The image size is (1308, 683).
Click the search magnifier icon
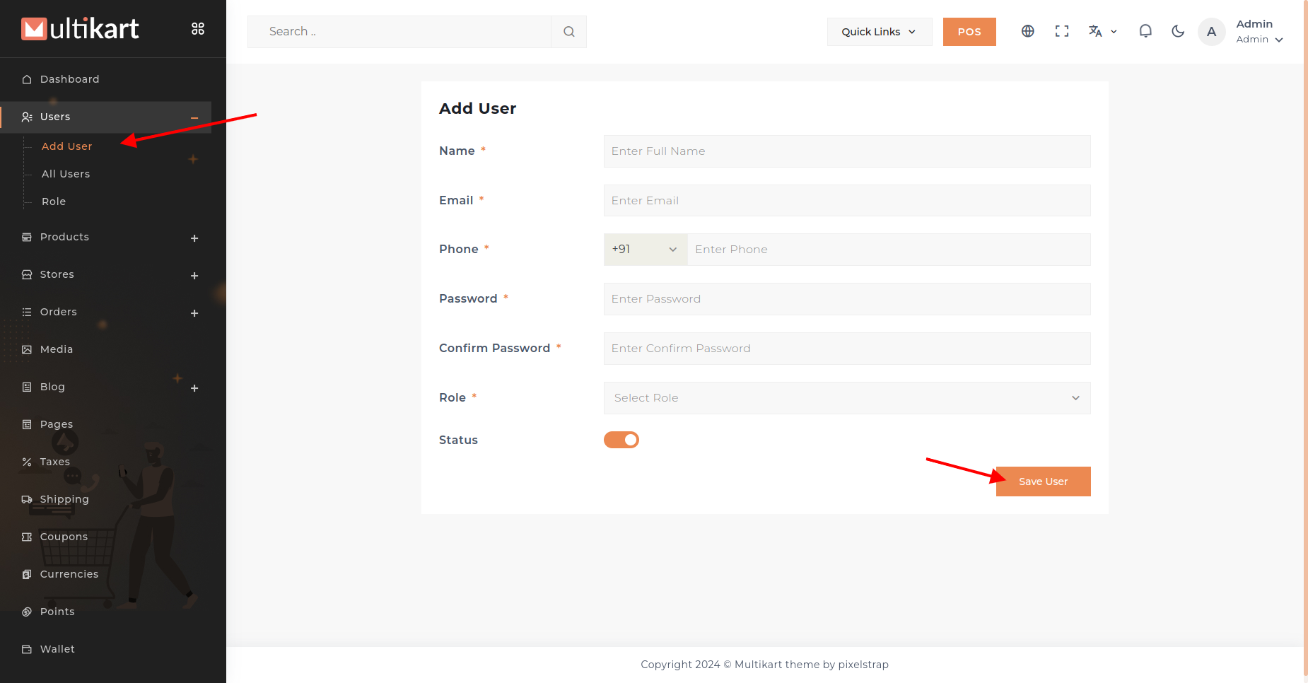pyautogui.click(x=568, y=32)
